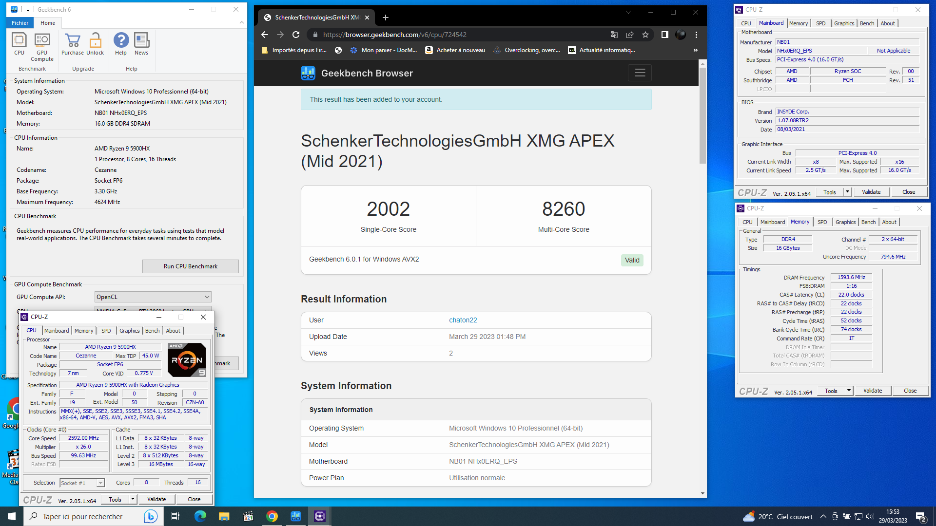Open the News icon in Geekbench ribbon
This screenshot has height=526, width=936.
pos(141,44)
